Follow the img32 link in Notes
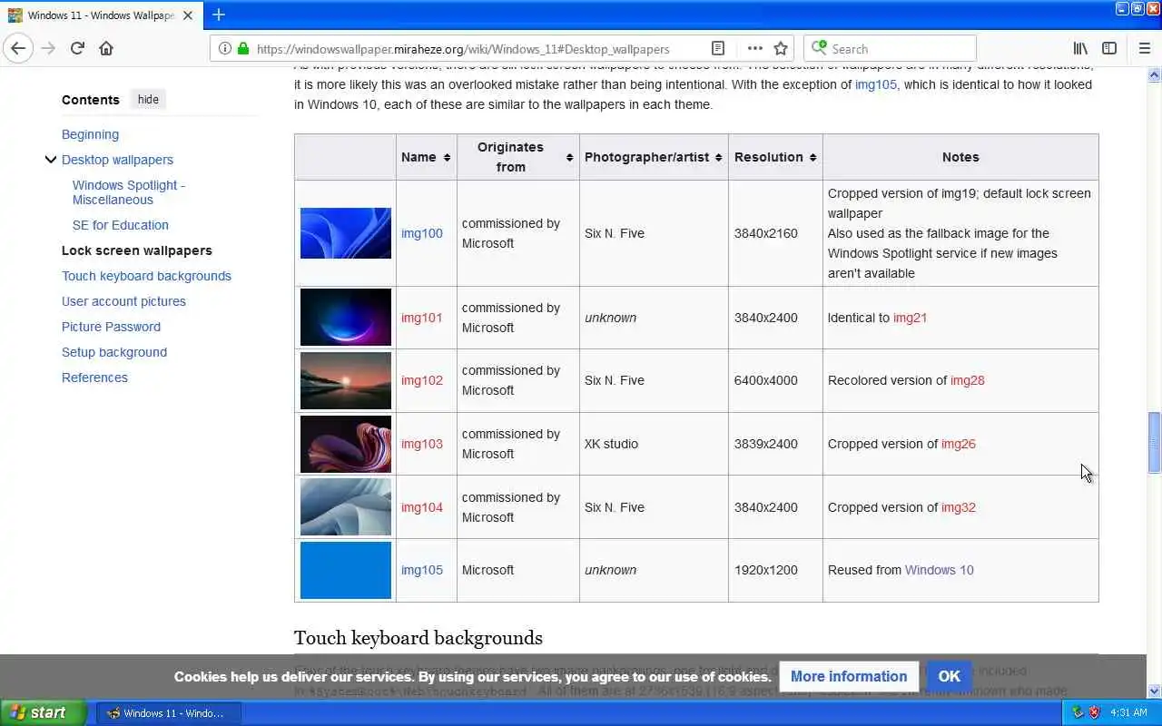The width and height of the screenshot is (1162, 726). (x=959, y=507)
